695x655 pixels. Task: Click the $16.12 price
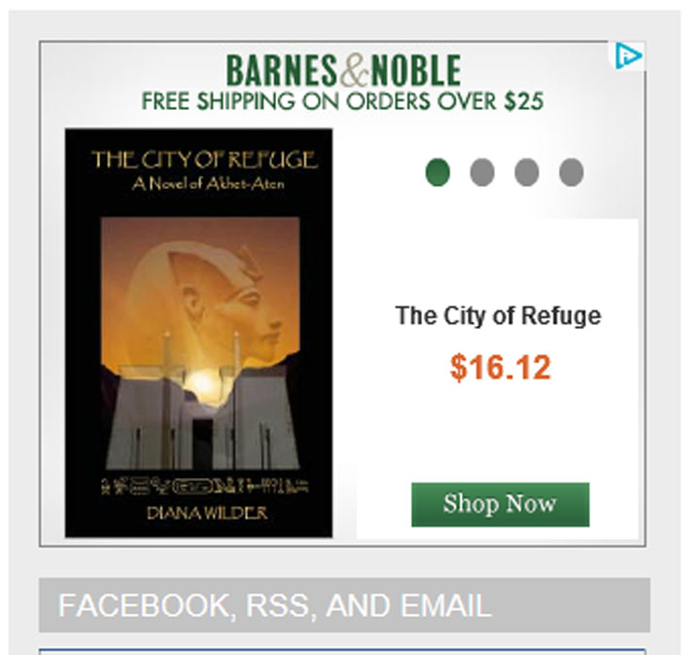[x=501, y=368]
